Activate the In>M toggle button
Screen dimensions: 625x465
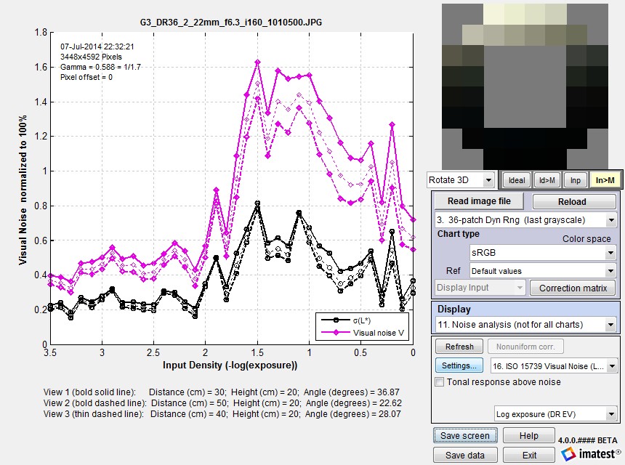[605, 180]
